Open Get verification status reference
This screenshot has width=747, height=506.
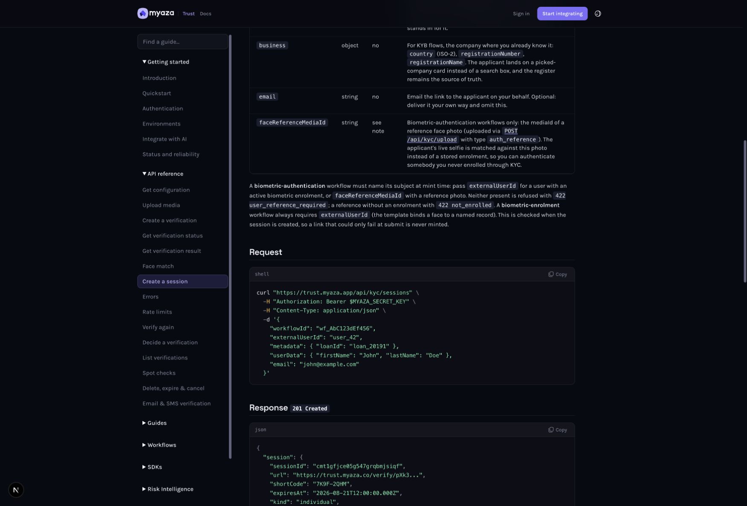tap(172, 236)
